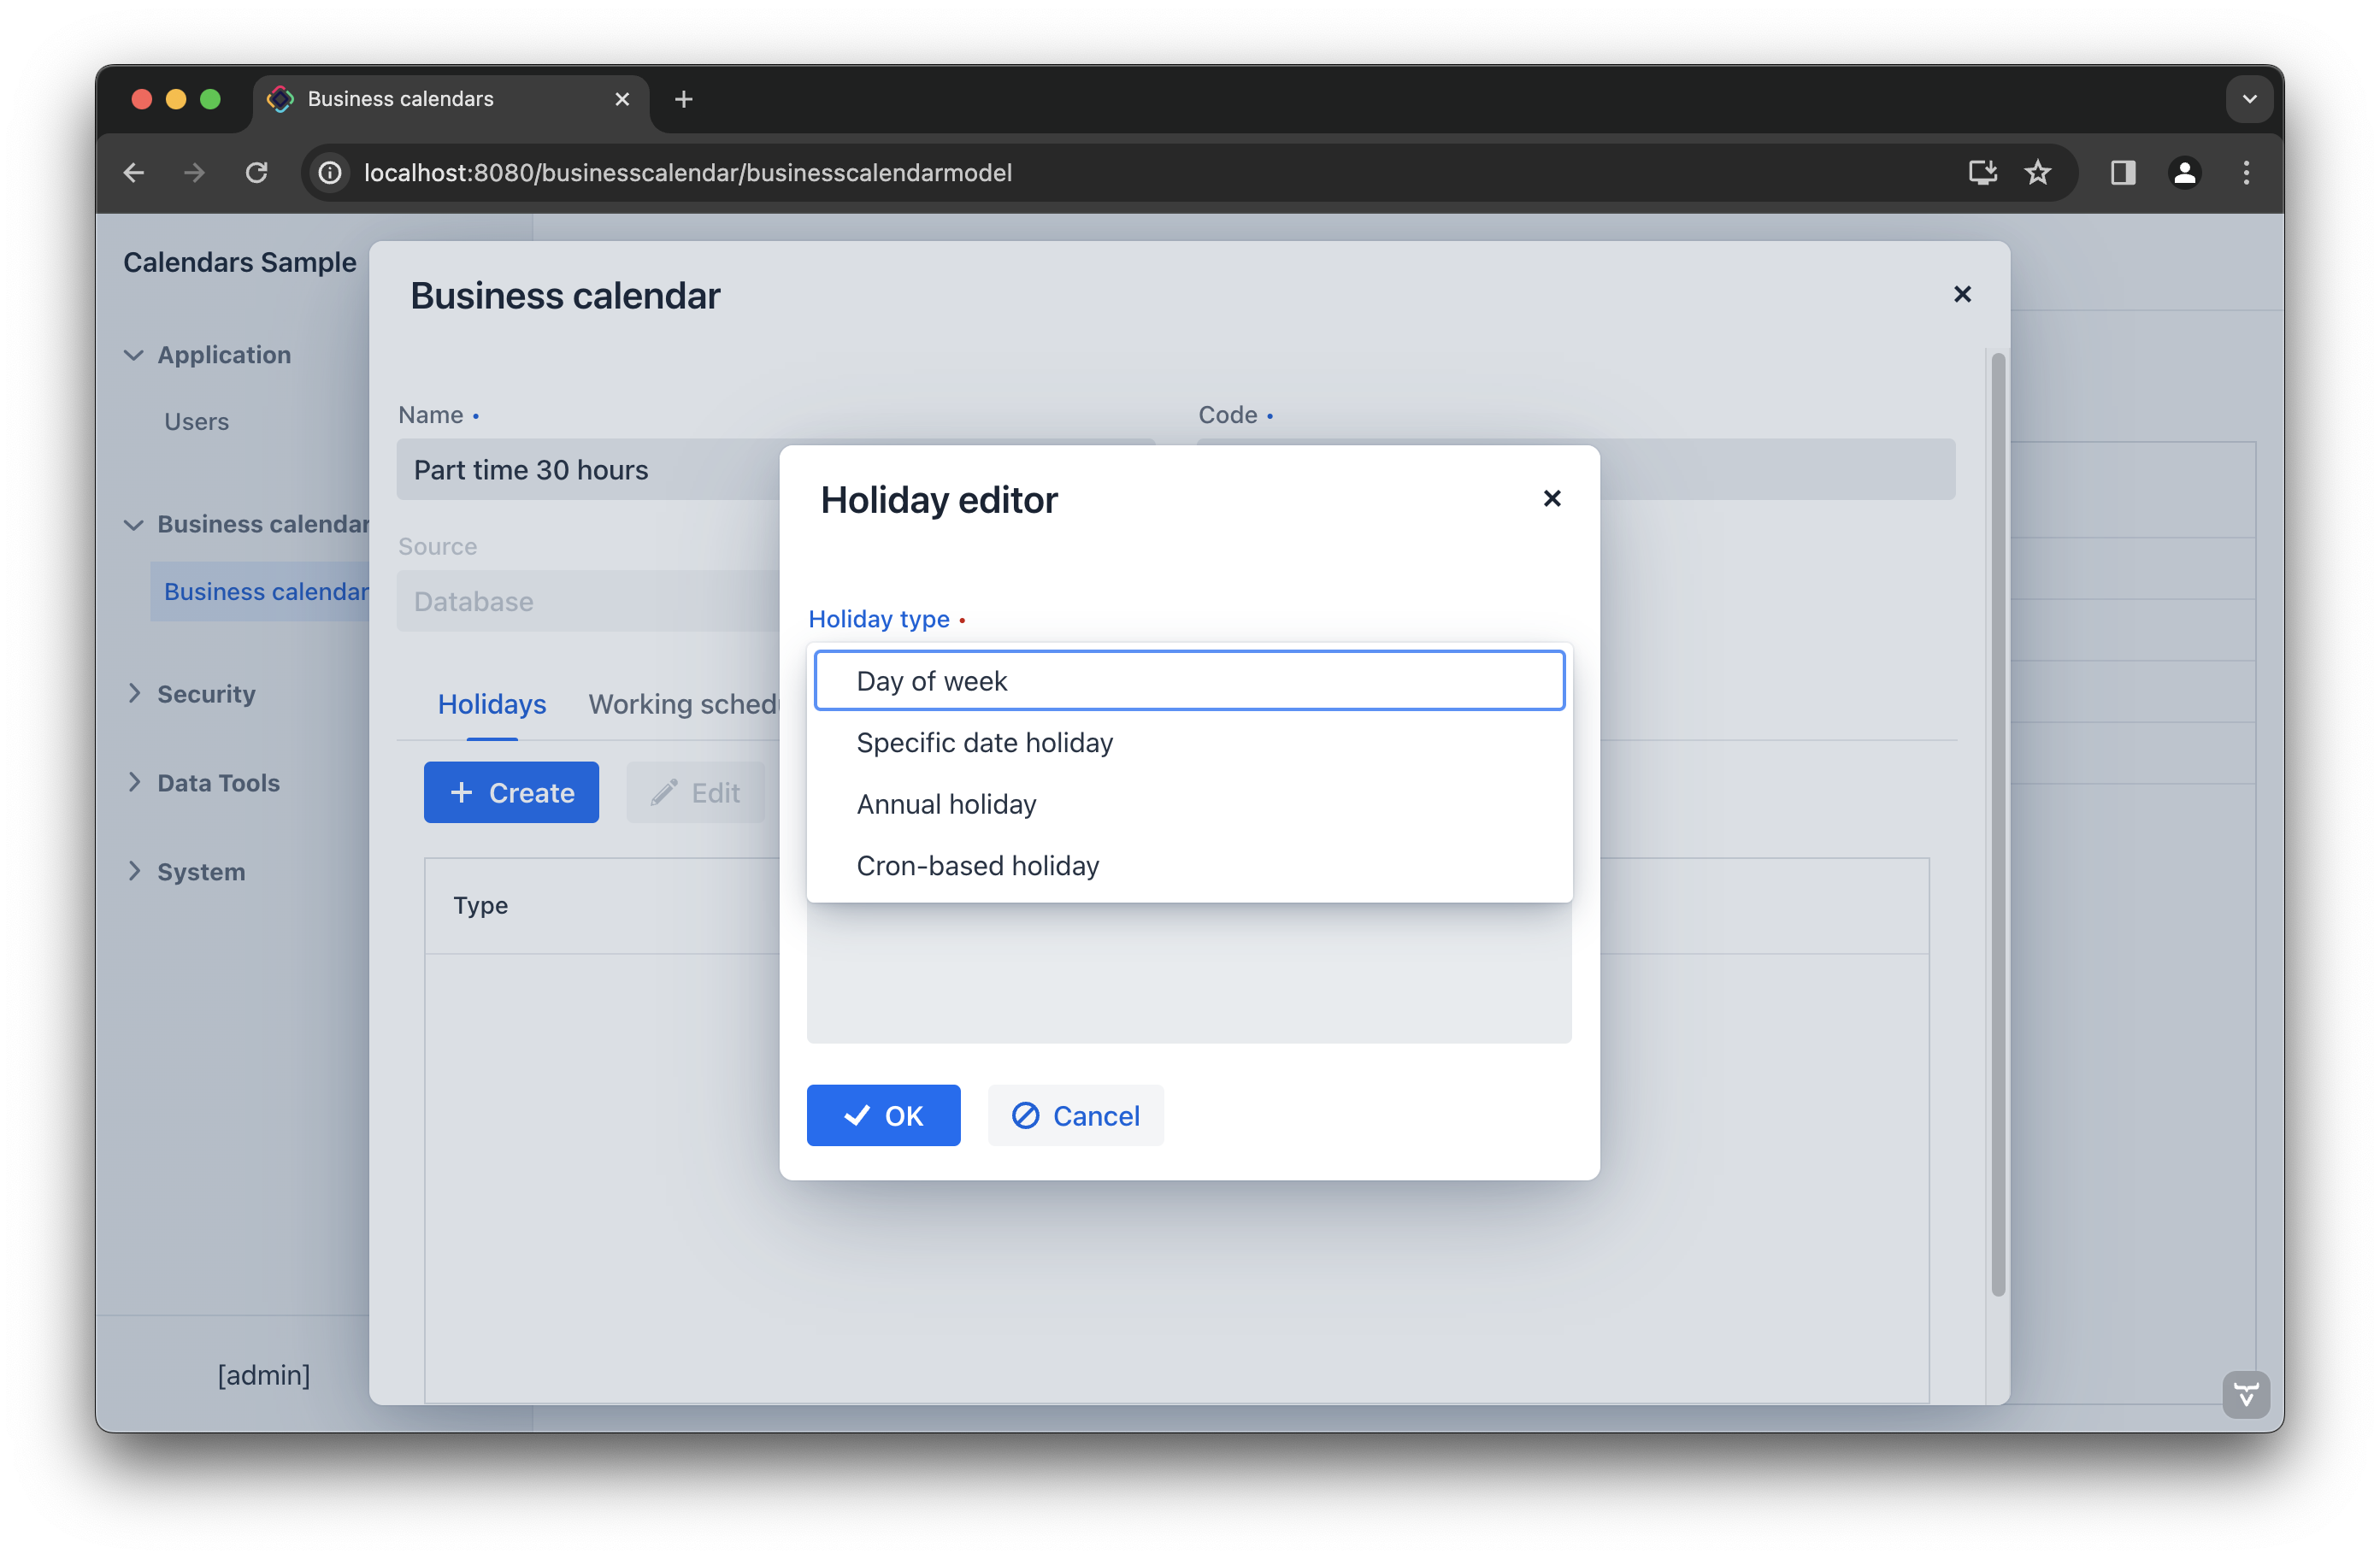Click the Jmix watermark icon bottom right

2251,1392
